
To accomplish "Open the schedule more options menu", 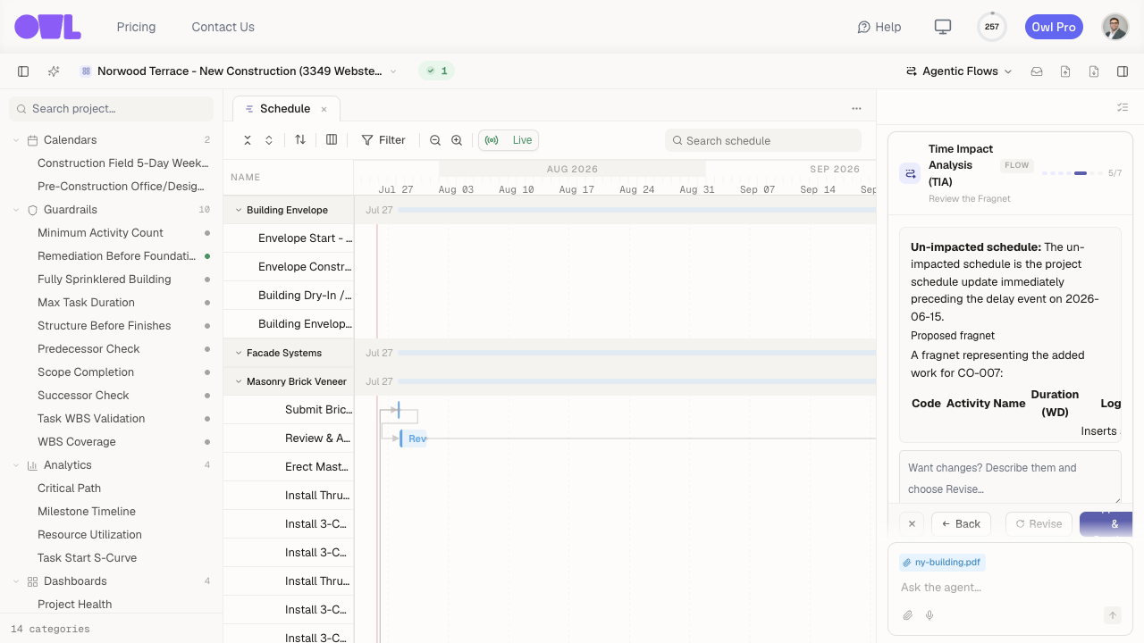I will click(x=856, y=109).
